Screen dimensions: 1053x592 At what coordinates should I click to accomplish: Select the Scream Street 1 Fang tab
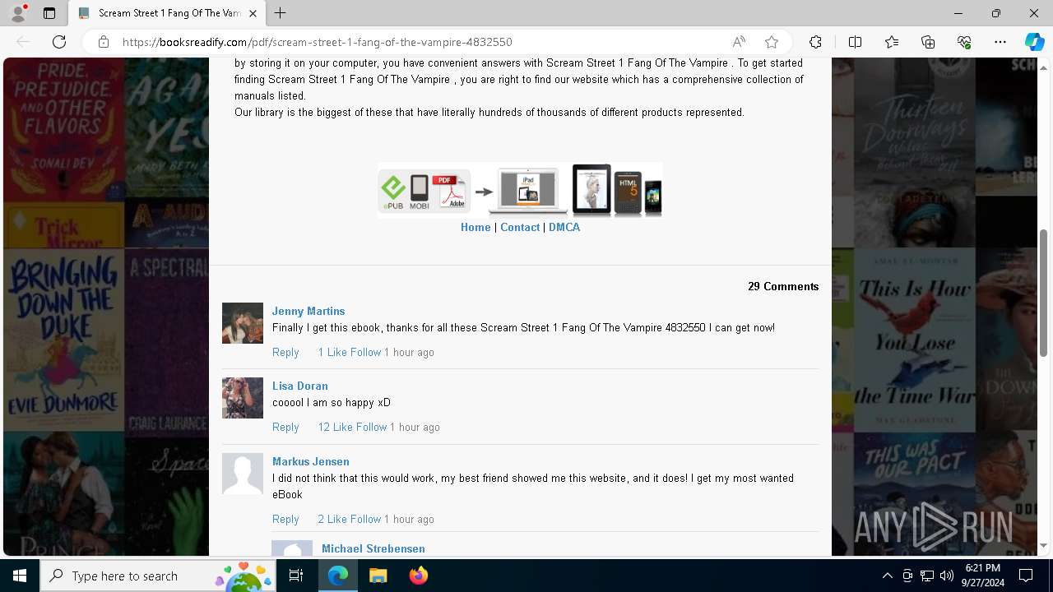pyautogui.click(x=168, y=13)
